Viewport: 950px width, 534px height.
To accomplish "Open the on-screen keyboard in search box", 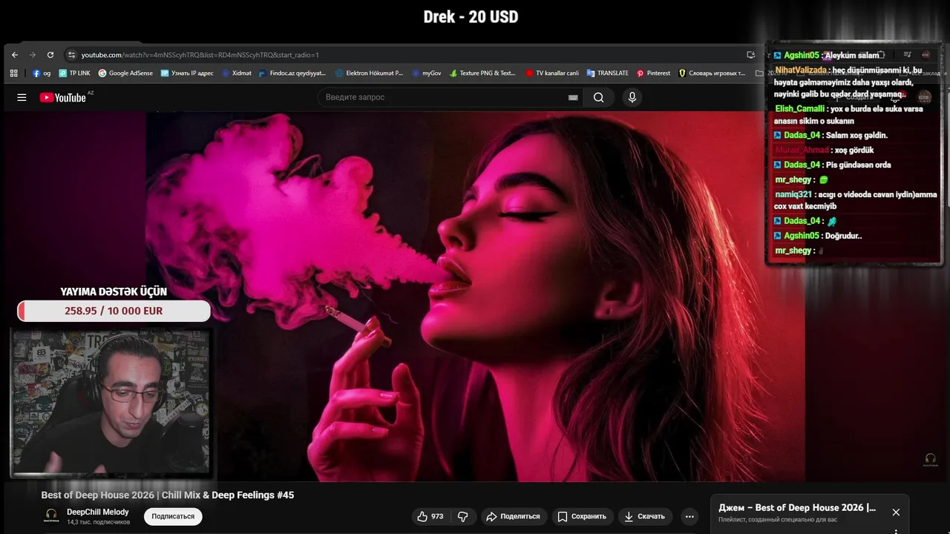I will (573, 97).
